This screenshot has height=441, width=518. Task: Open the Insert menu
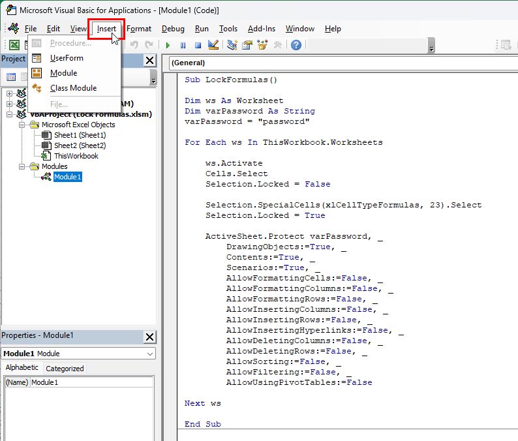106,29
